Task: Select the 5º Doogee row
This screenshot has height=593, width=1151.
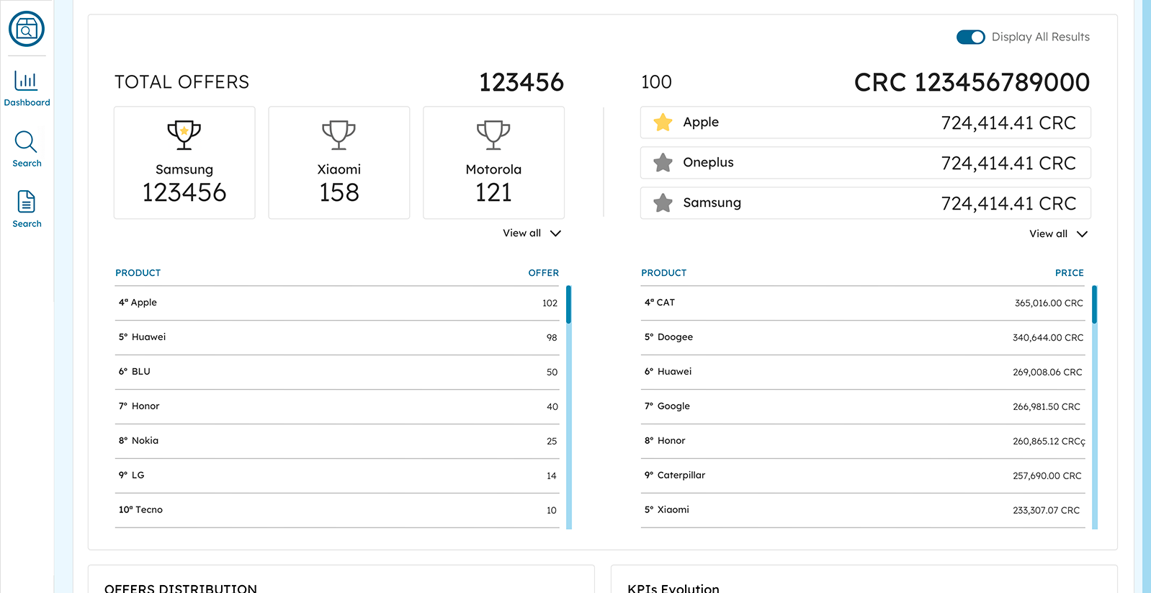Action: [863, 338]
